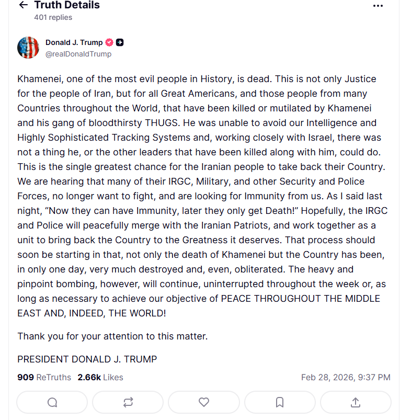Click the 401 replies count text

pyautogui.click(x=53, y=17)
